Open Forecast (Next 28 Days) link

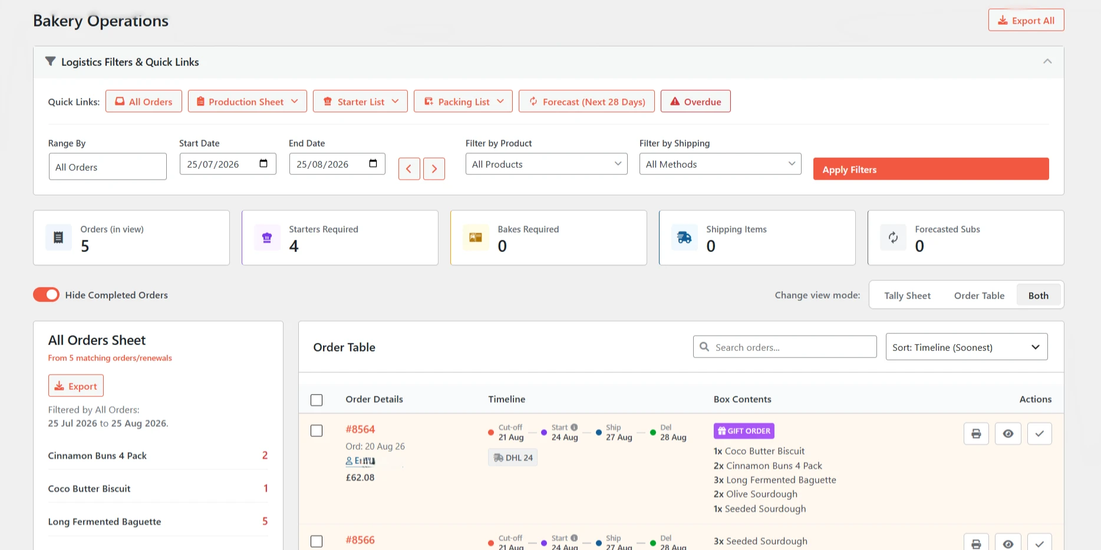[586, 101]
